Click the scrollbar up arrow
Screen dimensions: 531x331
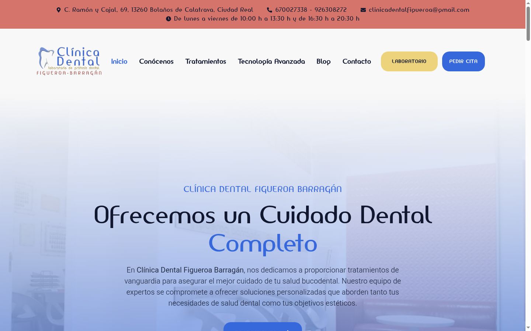528,3
